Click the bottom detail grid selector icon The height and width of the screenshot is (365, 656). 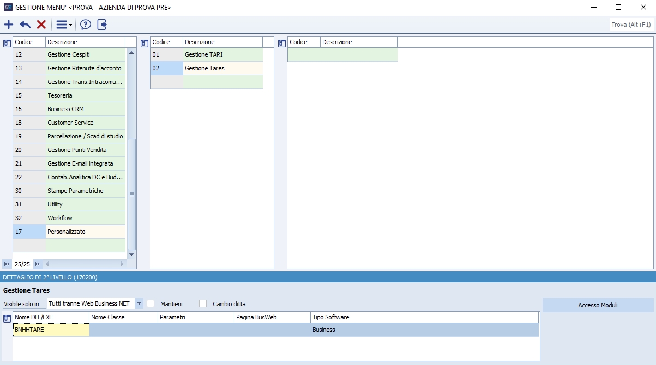click(x=7, y=318)
